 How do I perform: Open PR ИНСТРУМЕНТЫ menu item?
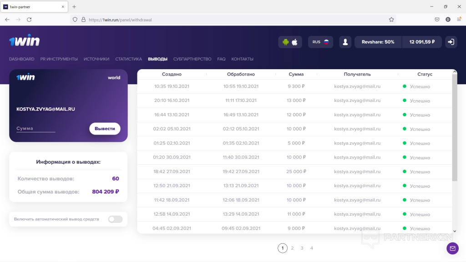(x=59, y=59)
